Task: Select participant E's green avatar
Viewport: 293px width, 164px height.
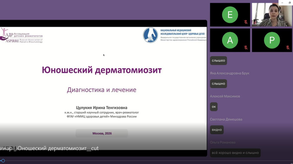Action: 230,15
